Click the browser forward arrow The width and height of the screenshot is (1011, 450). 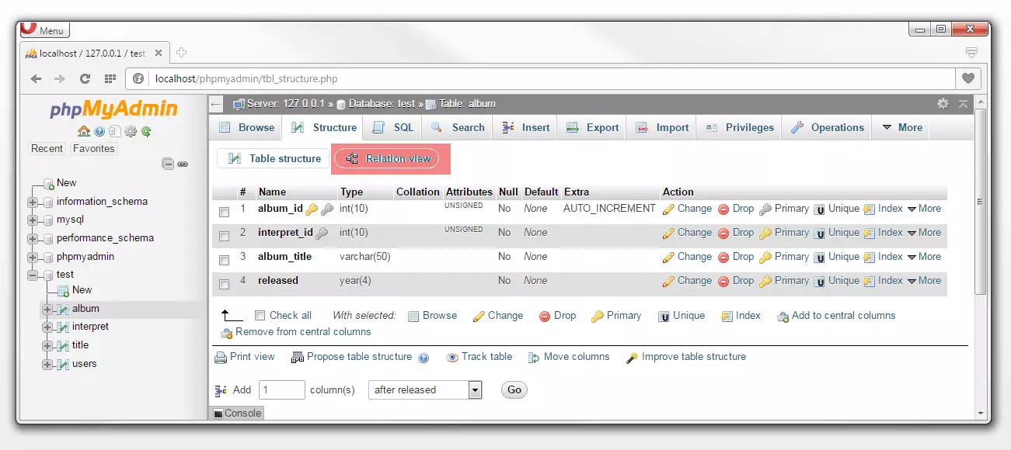pyautogui.click(x=60, y=78)
